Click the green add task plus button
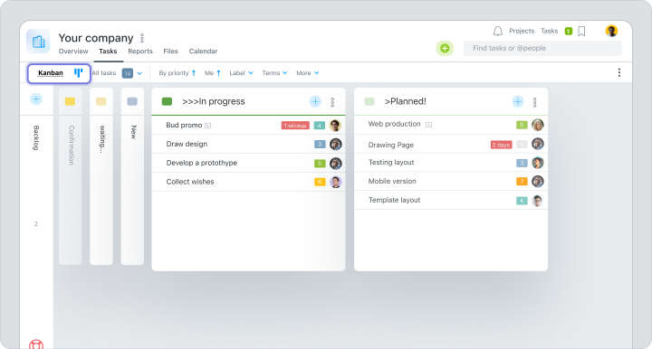This screenshot has width=652, height=349. point(445,48)
